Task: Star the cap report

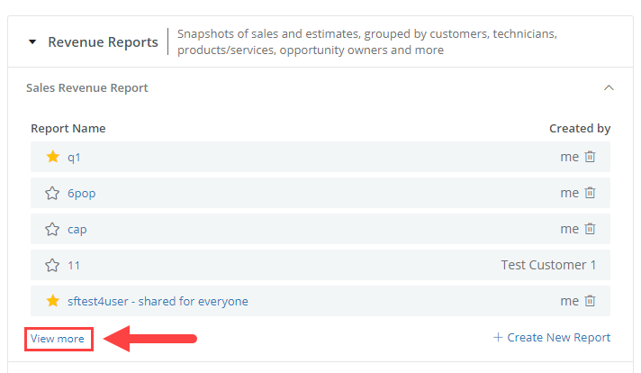Action: click(x=52, y=229)
